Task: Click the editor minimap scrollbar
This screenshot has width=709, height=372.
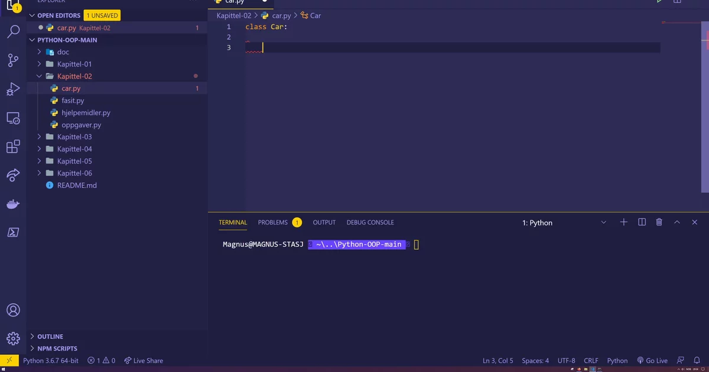Action: (706, 106)
